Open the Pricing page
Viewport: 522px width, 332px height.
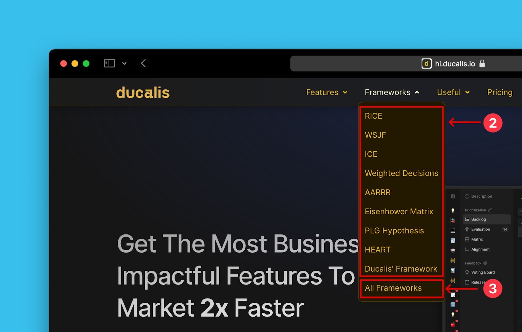[x=499, y=92]
